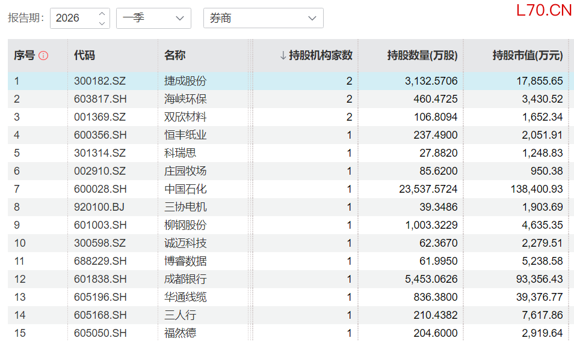
Task: Sort by 持股数量(万股) column header
Action: 422,55
